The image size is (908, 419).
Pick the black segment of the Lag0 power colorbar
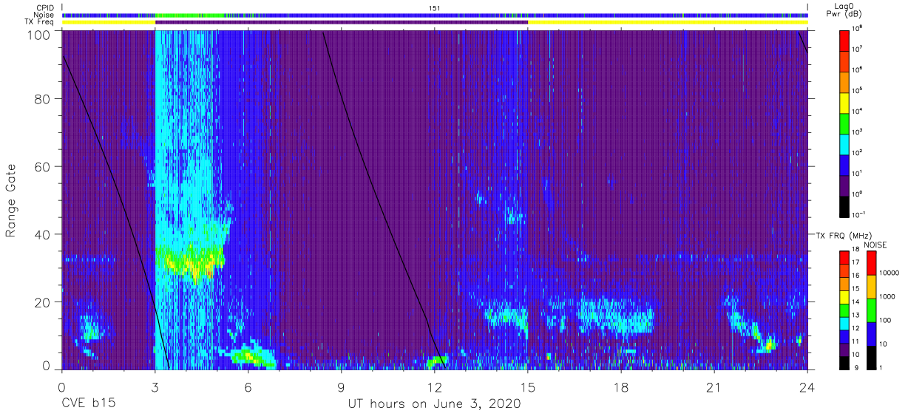coord(844,205)
